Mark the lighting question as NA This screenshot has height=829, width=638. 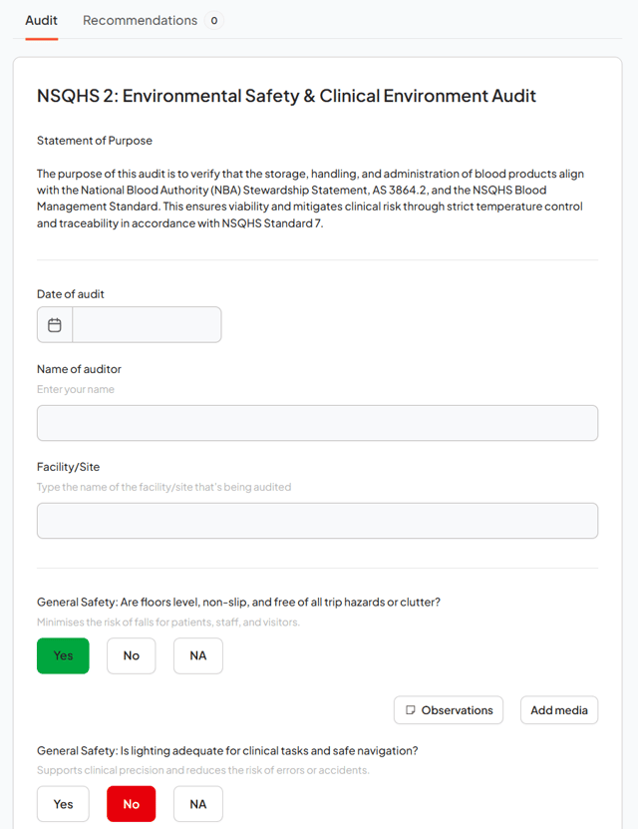point(197,803)
